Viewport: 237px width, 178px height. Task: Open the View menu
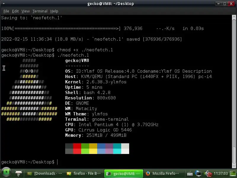25,11
